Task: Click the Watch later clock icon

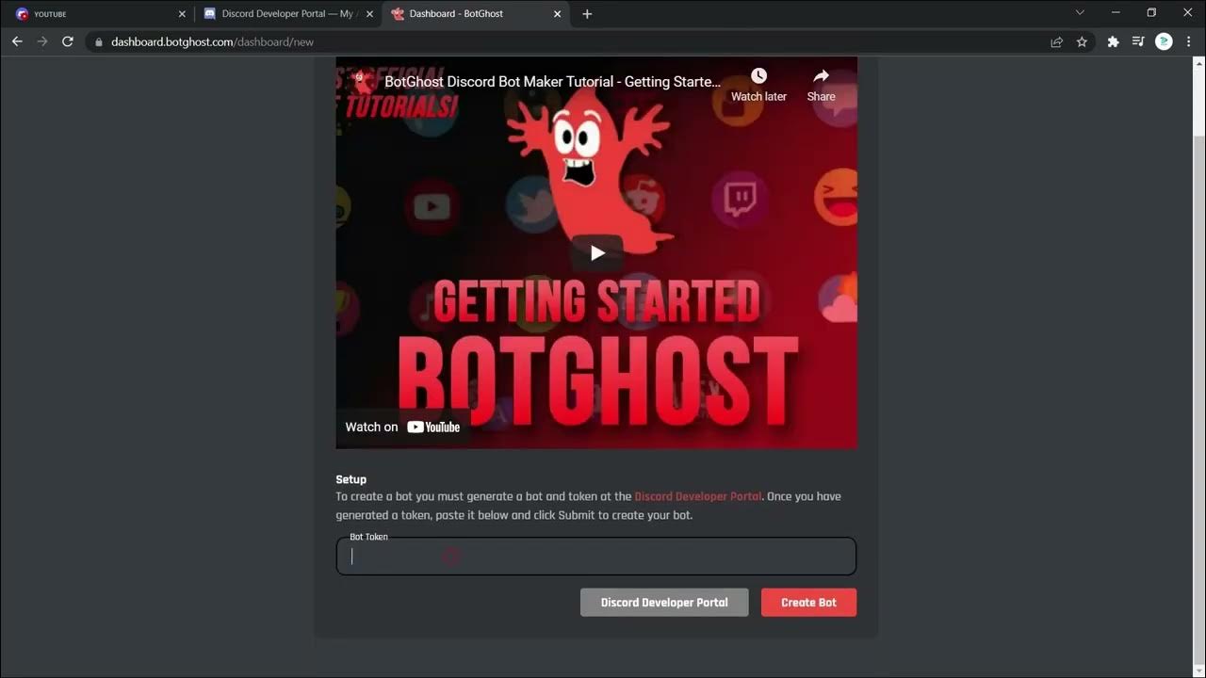Action: pos(758,76)
